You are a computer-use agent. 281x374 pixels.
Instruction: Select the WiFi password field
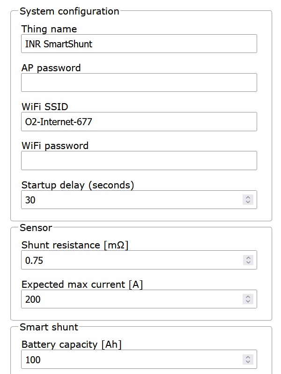[x=139, y=160]
